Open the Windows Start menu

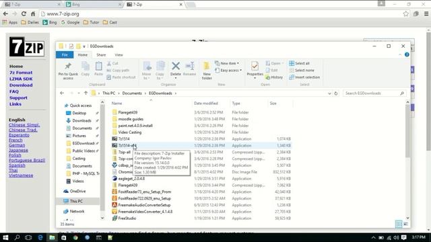point(5,237)
